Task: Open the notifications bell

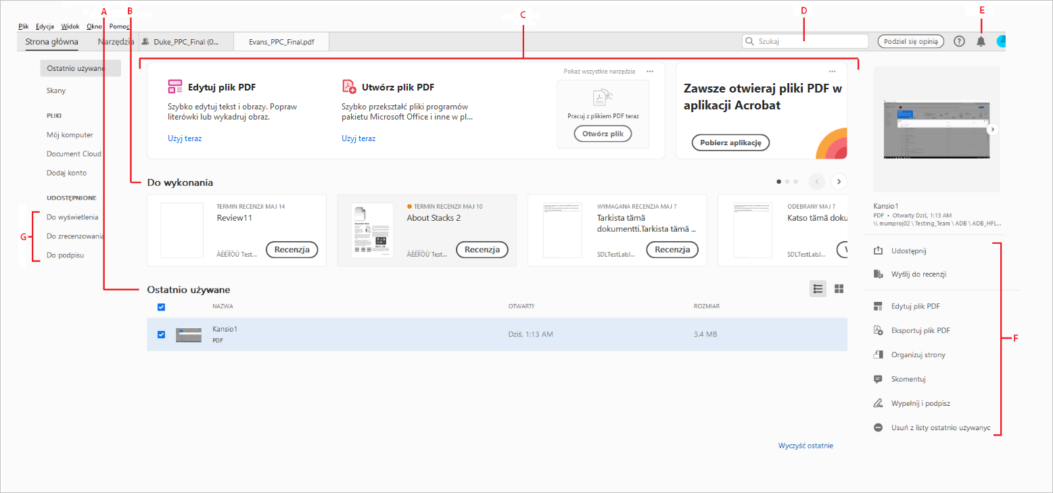Action: [981, 41]
